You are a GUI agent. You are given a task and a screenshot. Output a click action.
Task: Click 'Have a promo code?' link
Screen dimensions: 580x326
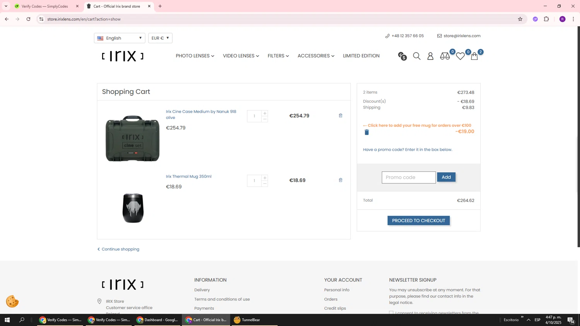(x=408, y=149)
